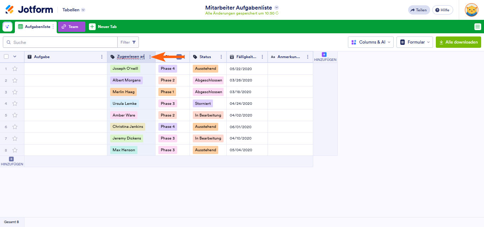The image size is (484, 227).
Task: Toggle the select-all checkbox in the header
Action: point(5,56)
